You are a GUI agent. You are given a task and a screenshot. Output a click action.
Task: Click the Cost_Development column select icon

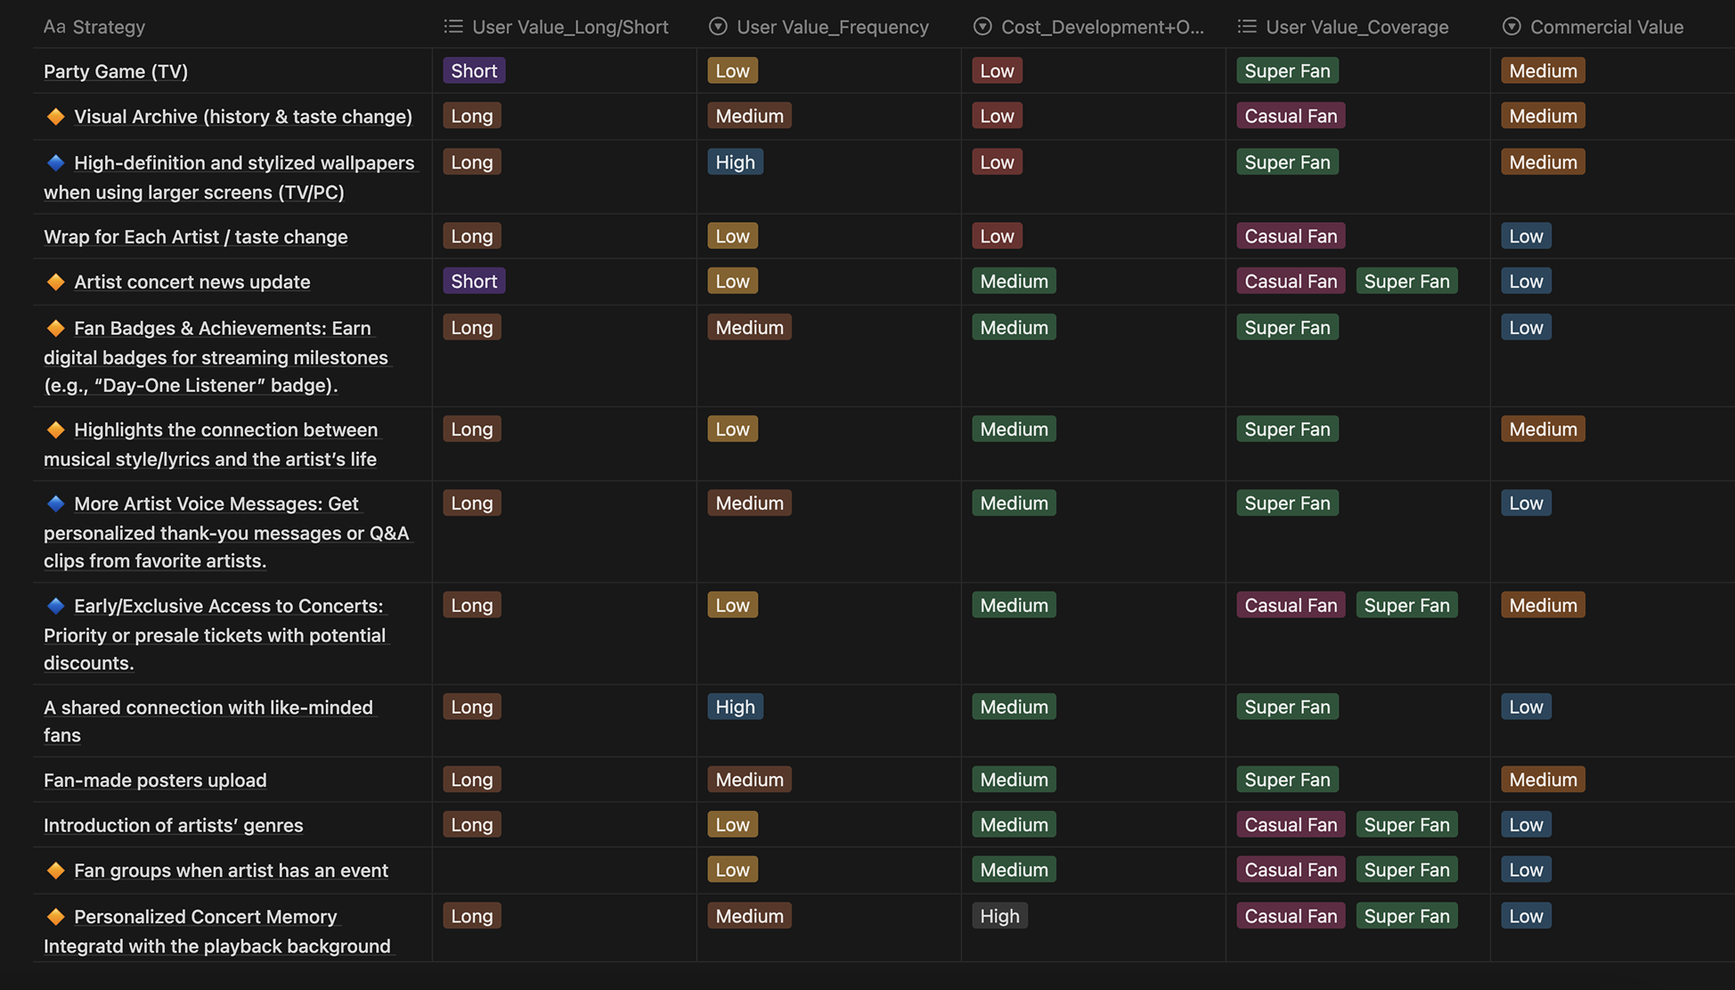click(x=982, y=27)
